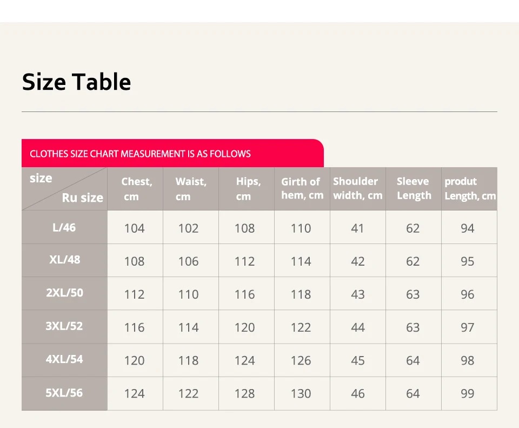Viewport: 519px width, 428px height.
Task: Click shoulder width value 43 for 2XL/50
Action: [358, 294]
